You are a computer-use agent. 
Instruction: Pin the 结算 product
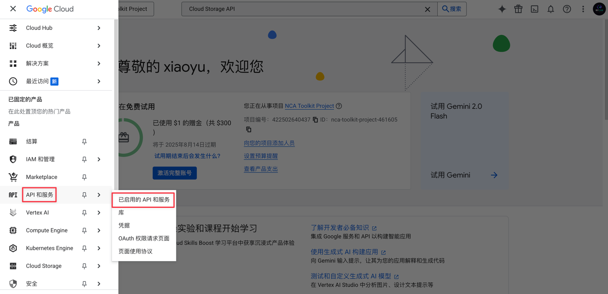(x=84, y=142)
